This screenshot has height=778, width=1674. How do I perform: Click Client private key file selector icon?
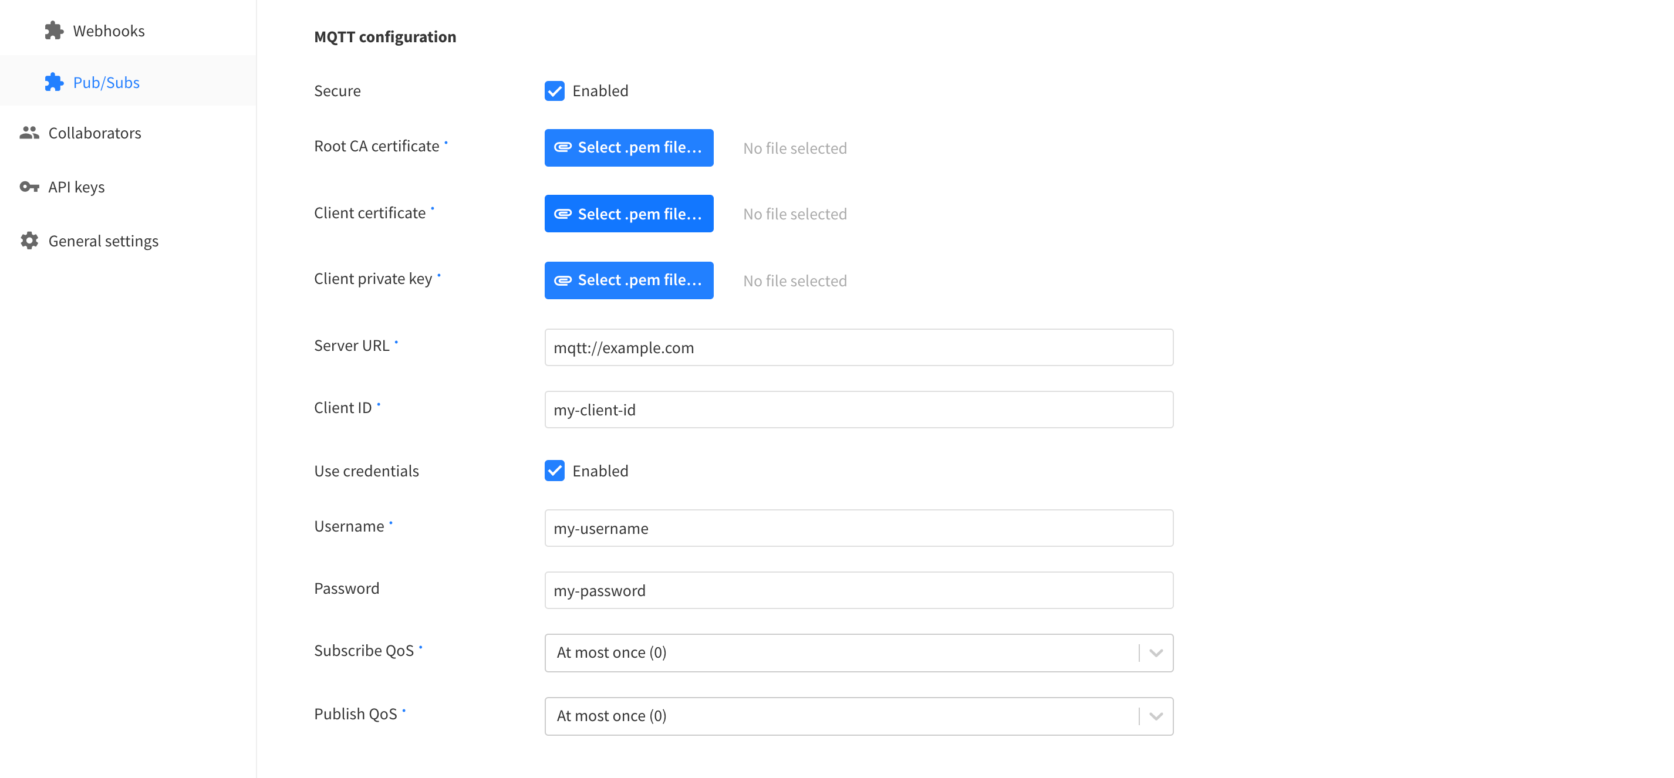click(559, 280)
